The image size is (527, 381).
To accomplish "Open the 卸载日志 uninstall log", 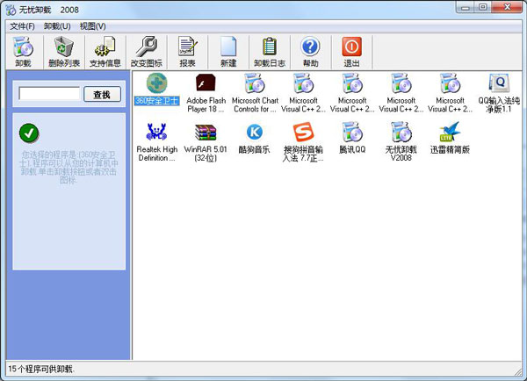I will (x=270, y=52).
